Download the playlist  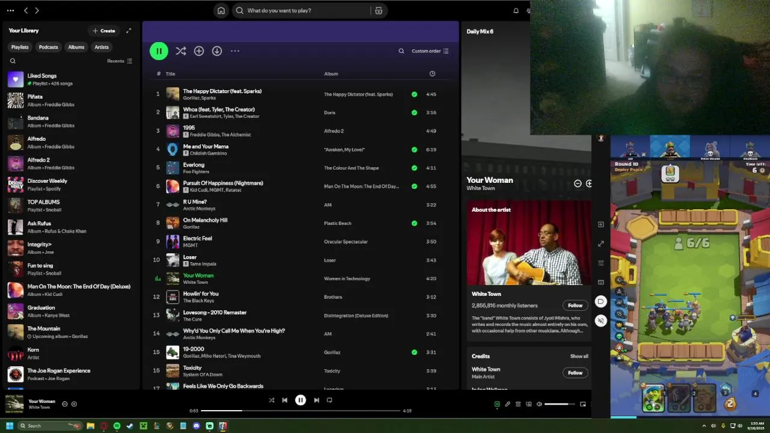pyautogui.click(x=217, y=51)
